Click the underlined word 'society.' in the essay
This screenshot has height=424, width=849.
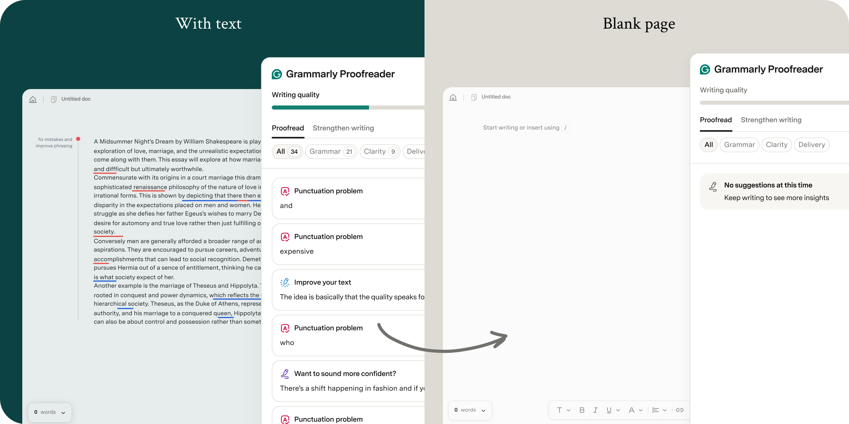pos(104,232)
